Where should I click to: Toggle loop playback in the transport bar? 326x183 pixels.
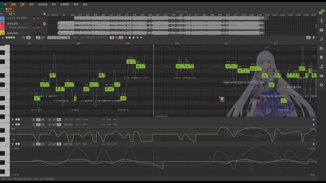[x=116, y=38]
